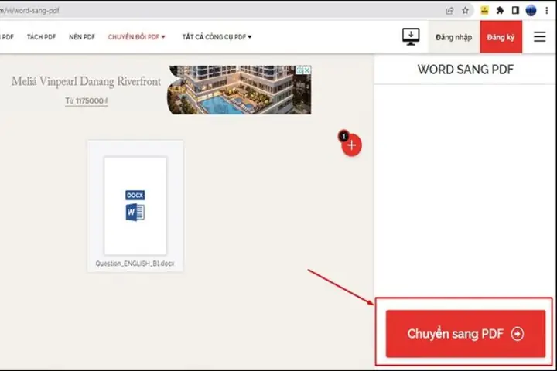557x371 pixels.
Task: Open the CHUYỂN ĐỔI PDF dropdown
Action: pyautogui.click(x=137, y=37)
